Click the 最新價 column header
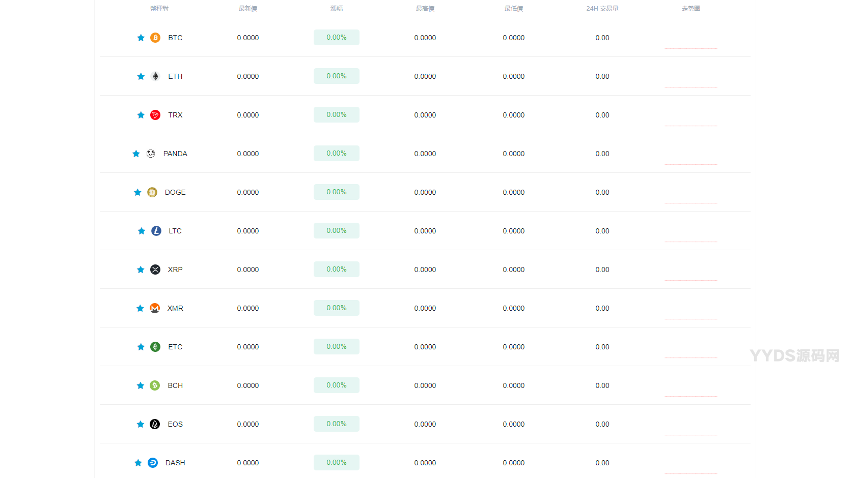The height and width of the screenshot is (478, 857). 248,9
